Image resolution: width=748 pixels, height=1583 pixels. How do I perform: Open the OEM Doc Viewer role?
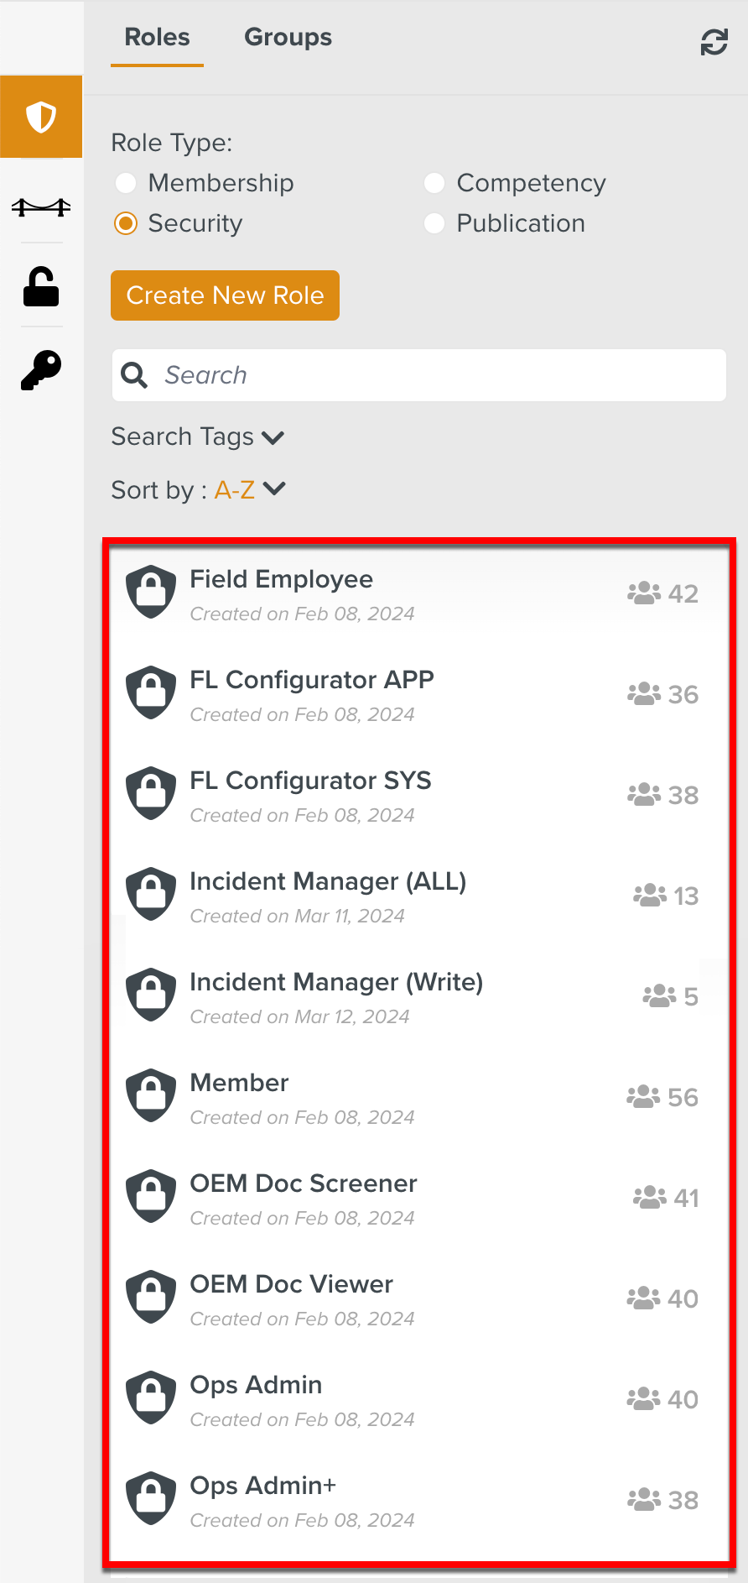(291, 1285)
